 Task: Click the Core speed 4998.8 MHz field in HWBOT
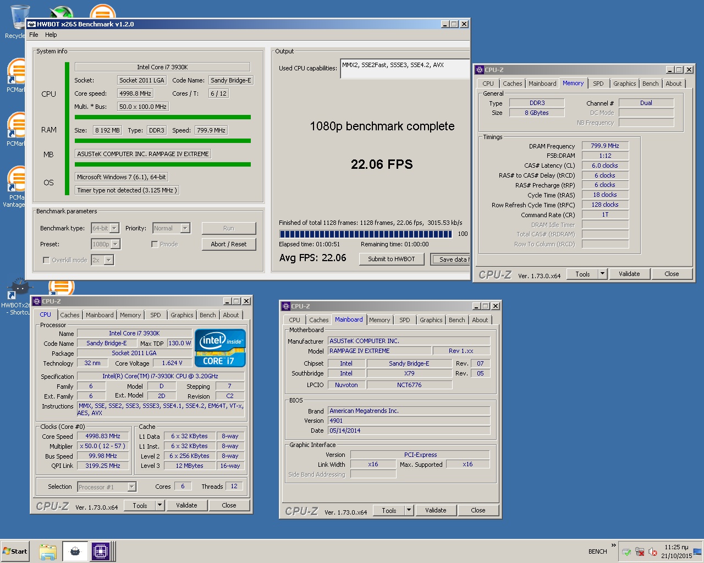135,93
